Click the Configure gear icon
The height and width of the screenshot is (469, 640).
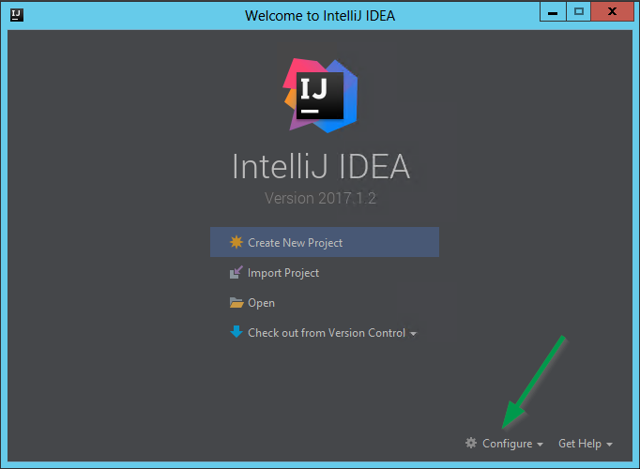[x=471, y=443]
